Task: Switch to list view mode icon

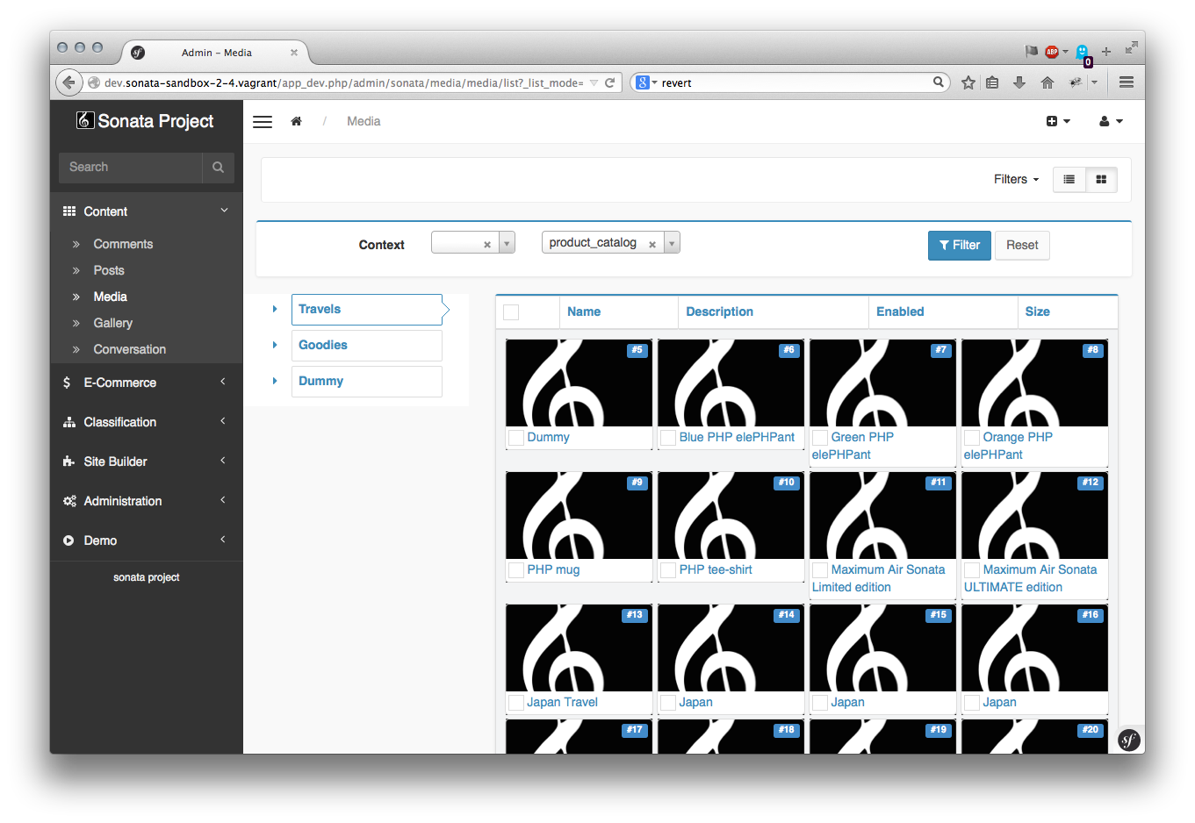Action: point(1069,180)
